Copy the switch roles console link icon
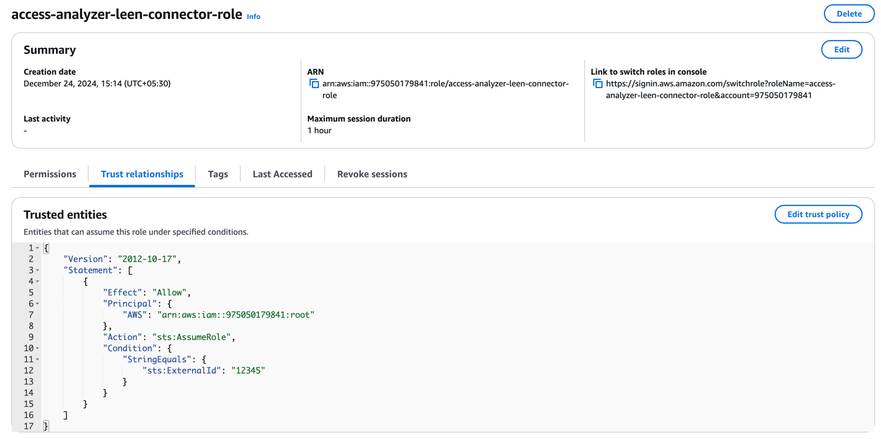The height and width of the screenshot is (439, 881). point(597,84)
